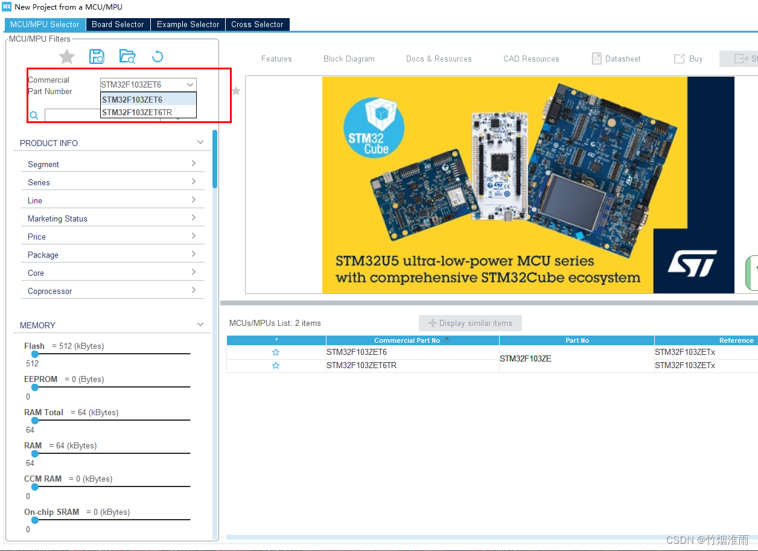Open the Features tab
This screenshot has height=551, width=758.
pyautogui.click(x=276, y=59)
